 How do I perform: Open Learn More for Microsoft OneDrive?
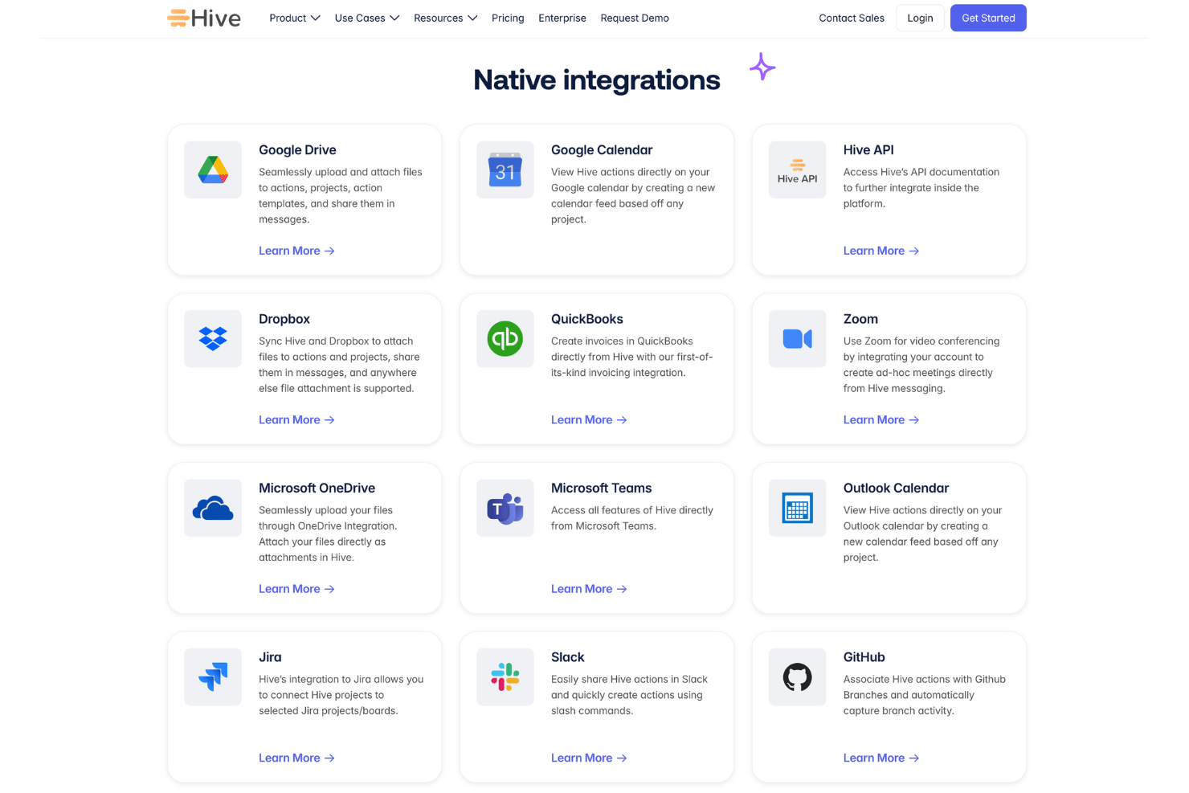coord(296,589)
